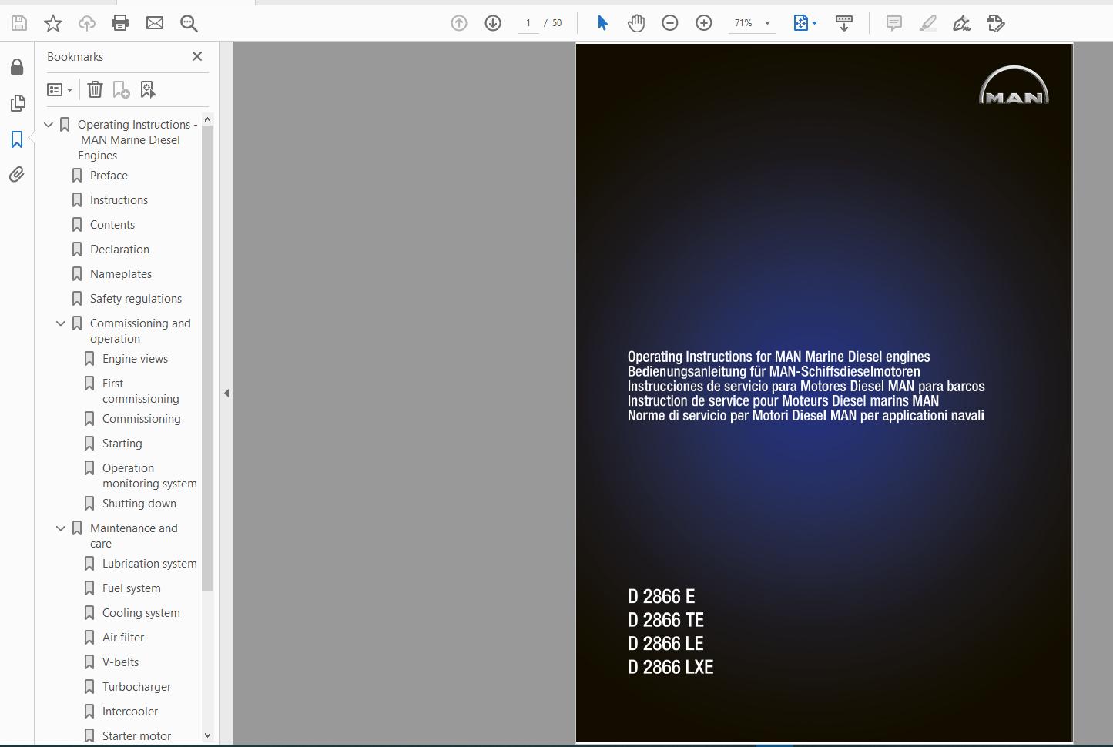Open the Attachments paperclip panel
This screenshot has width=1113, height=747.
tap(17, 175)
